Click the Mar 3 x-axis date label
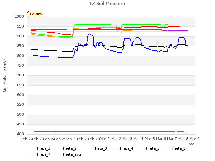The width and height of the screenshot is (215, 161). click(x=127, y=139)
